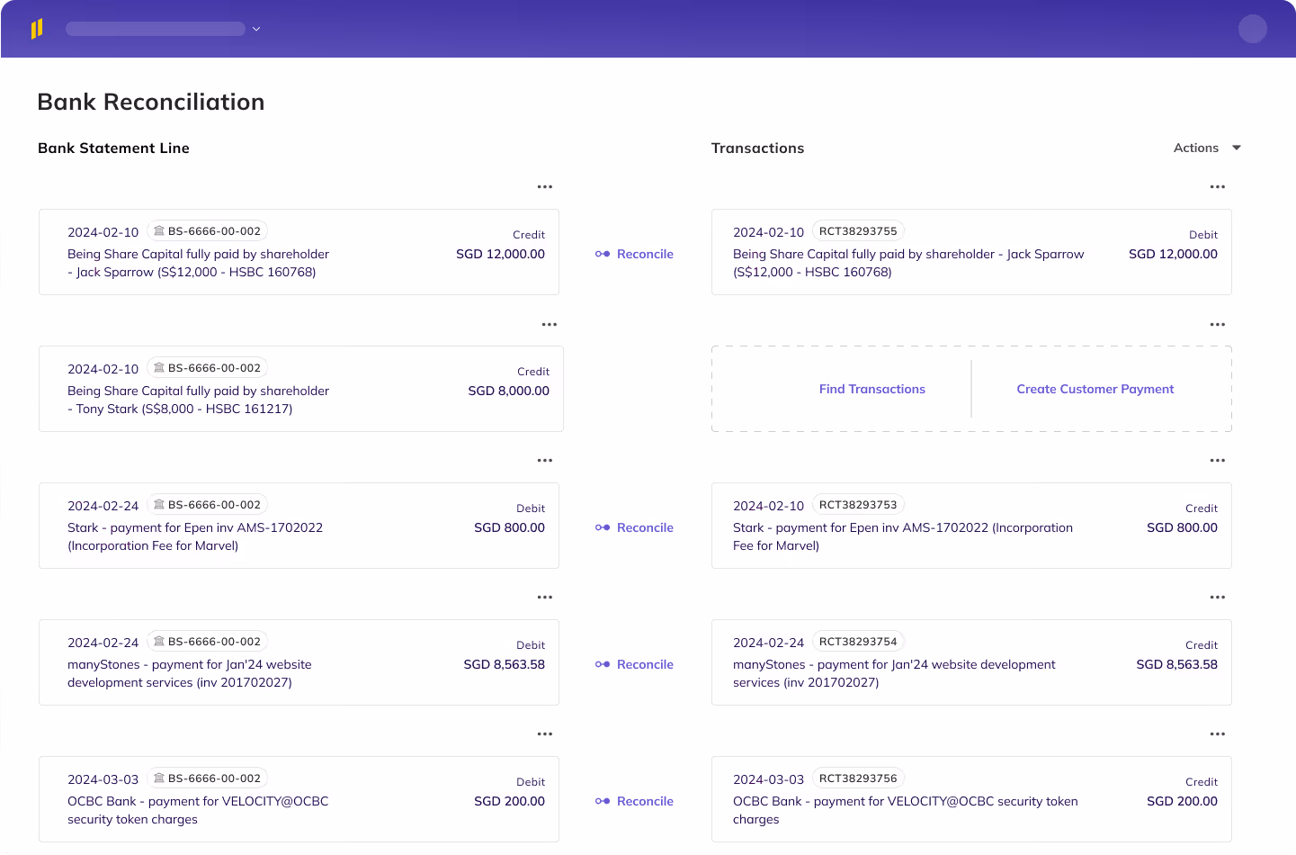1296x855 pixels.
Task: Click the search bar input field
Action: pyautogui.click(x=155, y=28)
